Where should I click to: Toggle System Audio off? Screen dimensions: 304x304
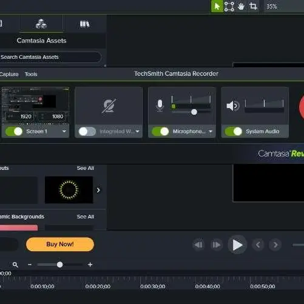click(x=234, y=132)
